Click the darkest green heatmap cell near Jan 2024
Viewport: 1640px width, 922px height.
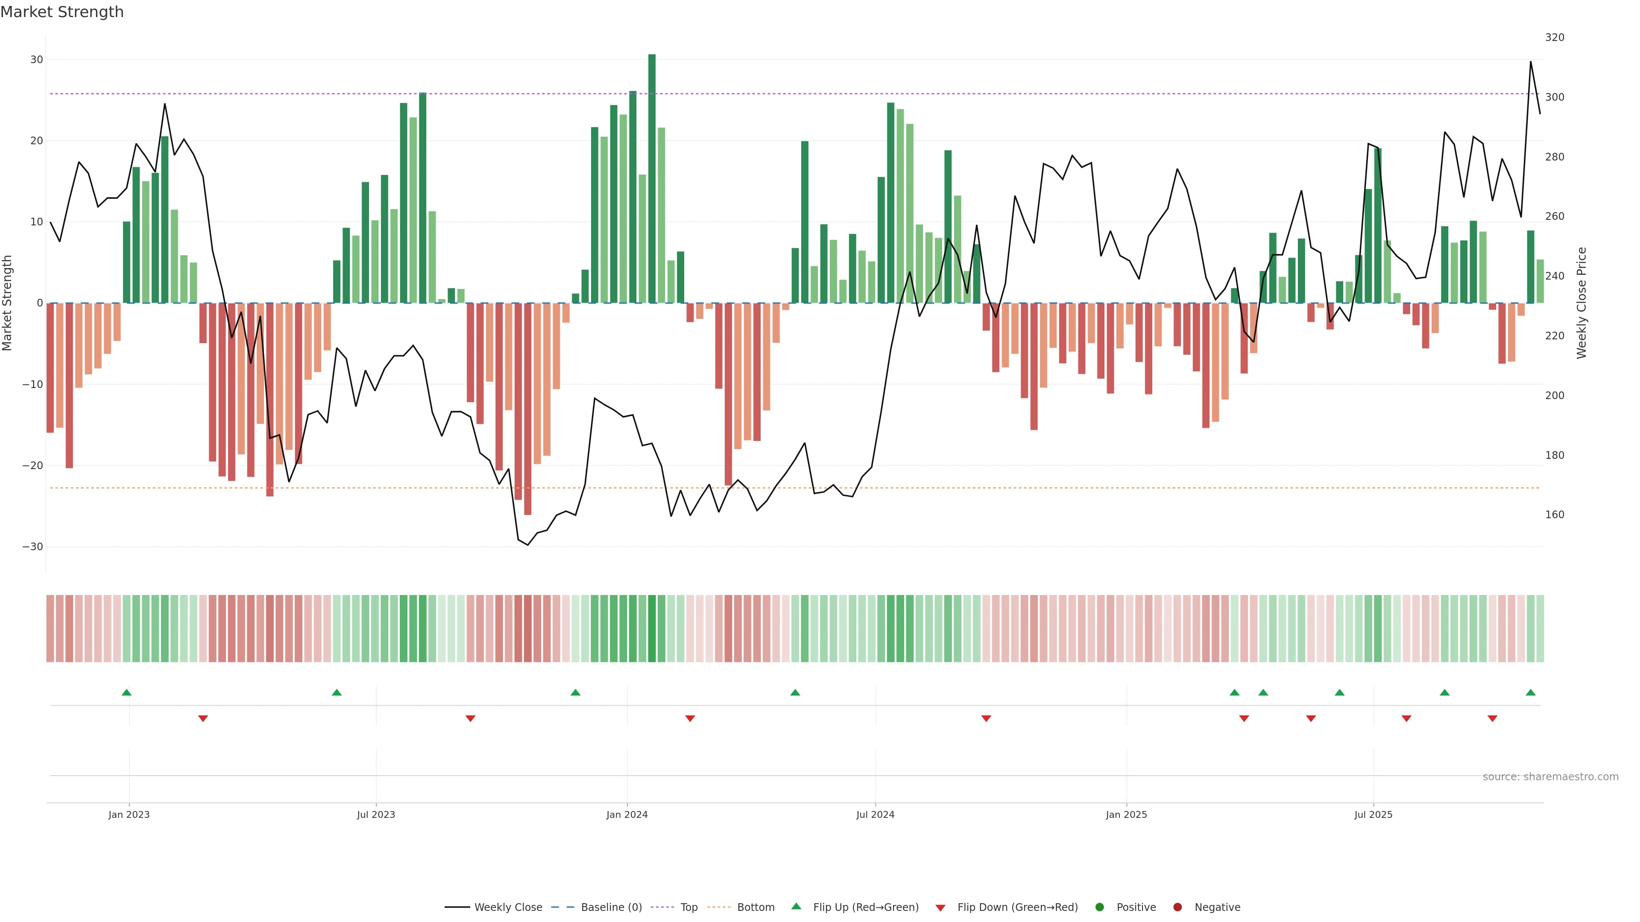[x=652, y=629]
